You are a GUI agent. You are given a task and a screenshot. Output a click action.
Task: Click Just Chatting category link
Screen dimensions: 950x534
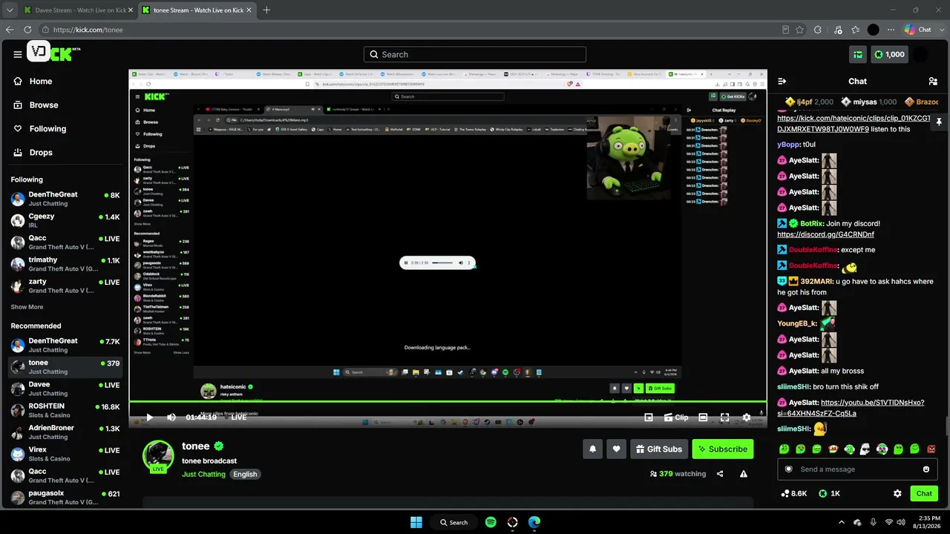[x=203, y=474]
